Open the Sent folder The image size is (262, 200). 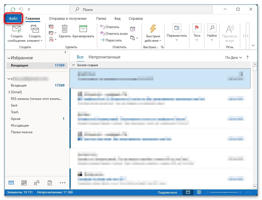[14, 105]
